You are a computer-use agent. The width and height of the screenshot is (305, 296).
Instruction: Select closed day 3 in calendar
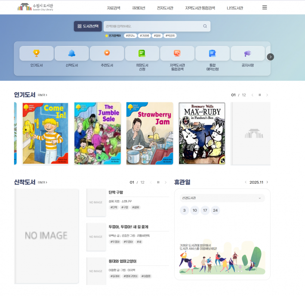[185, 210]
